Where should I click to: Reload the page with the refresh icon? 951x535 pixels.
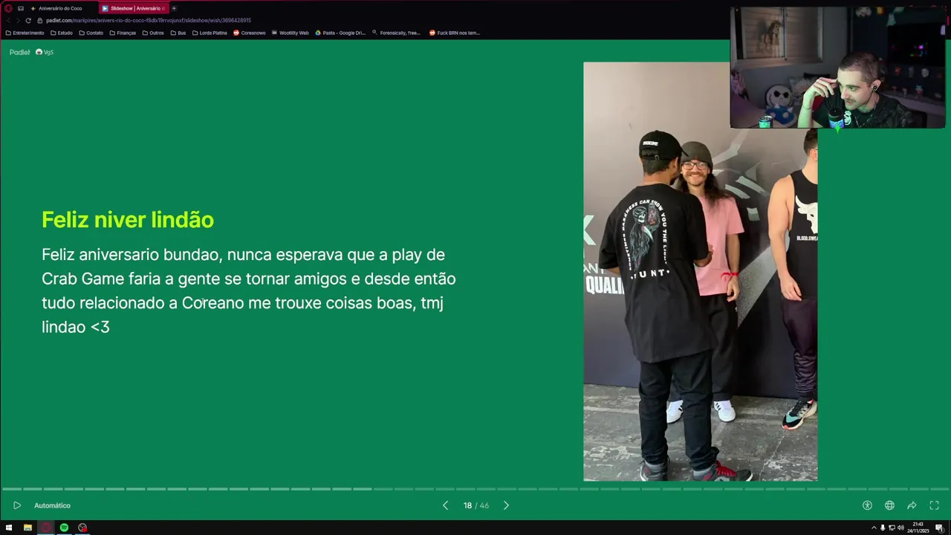pyautogui.click(x=28, y=20)
